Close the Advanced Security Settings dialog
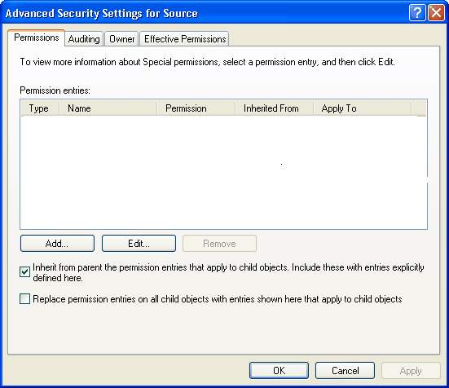The width and height of the screenshot is (449, 388). (x=436, y=13)
